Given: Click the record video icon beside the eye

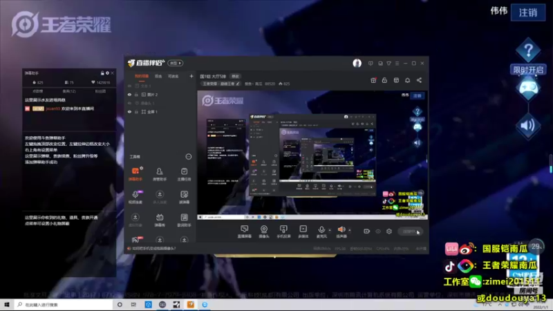Looking at the screenshot, I should 367,232.
